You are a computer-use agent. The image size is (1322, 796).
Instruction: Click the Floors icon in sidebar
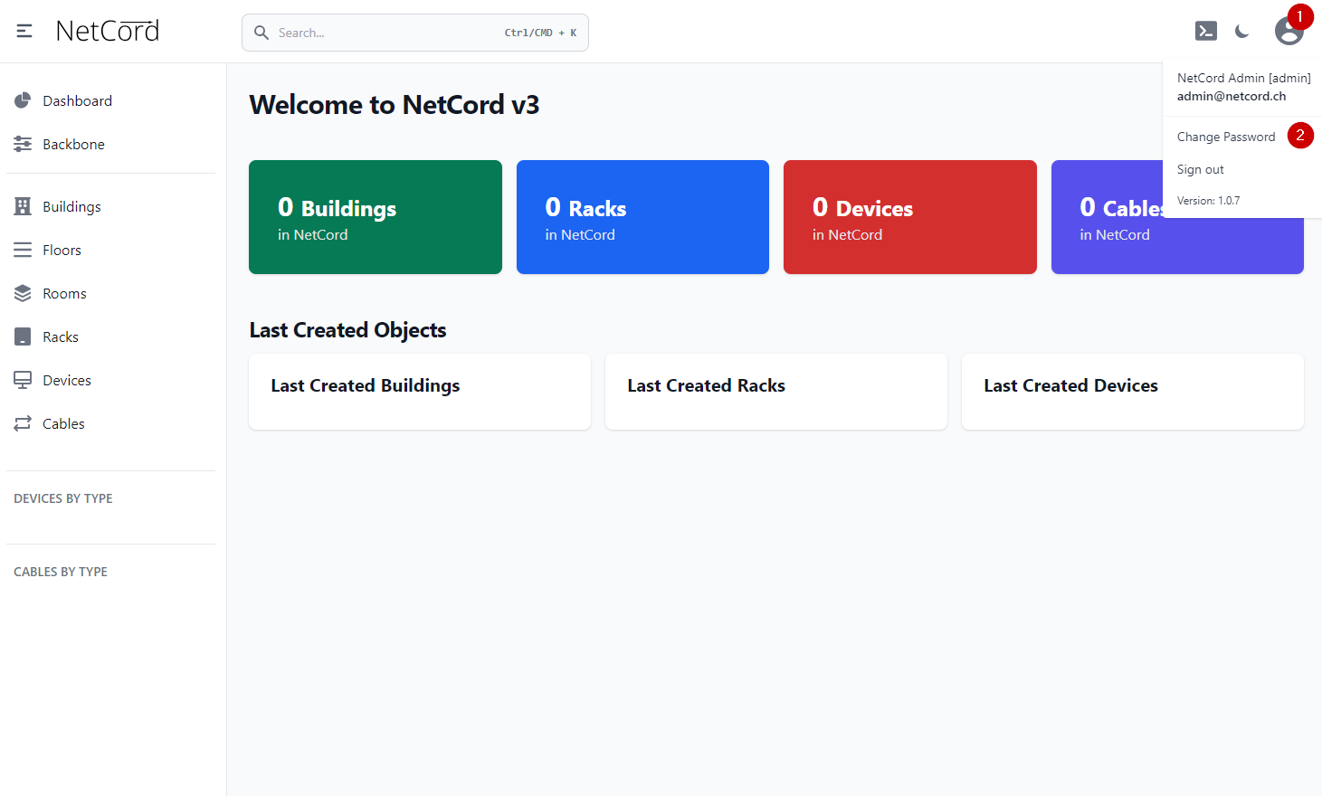23,250
